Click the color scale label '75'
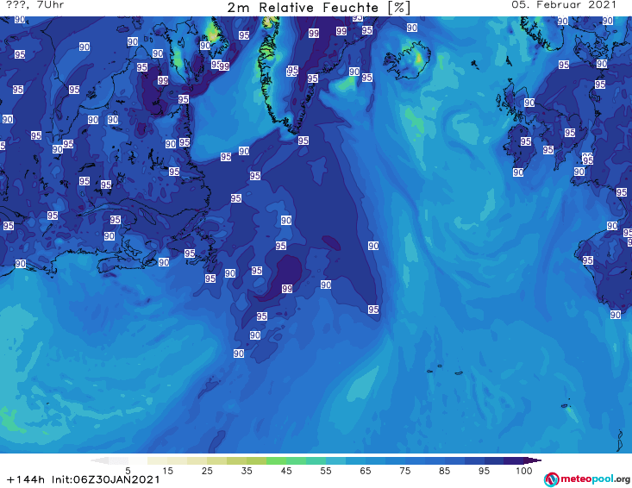The height and width of the screenshot is (488, 632). click(x=404, y=471)
